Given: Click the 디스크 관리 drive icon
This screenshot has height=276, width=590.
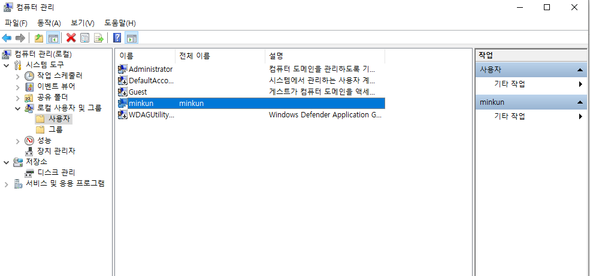Looking at the screenshot, I should tap(29, 173).
